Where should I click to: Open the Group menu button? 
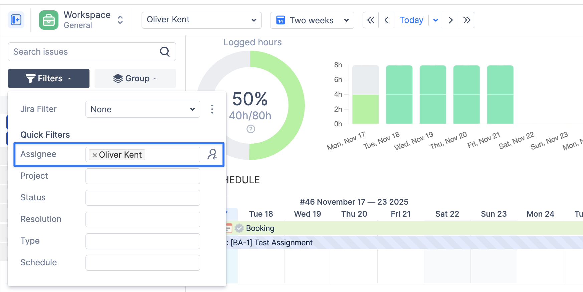pyautogui.click(x=135, y=78)
